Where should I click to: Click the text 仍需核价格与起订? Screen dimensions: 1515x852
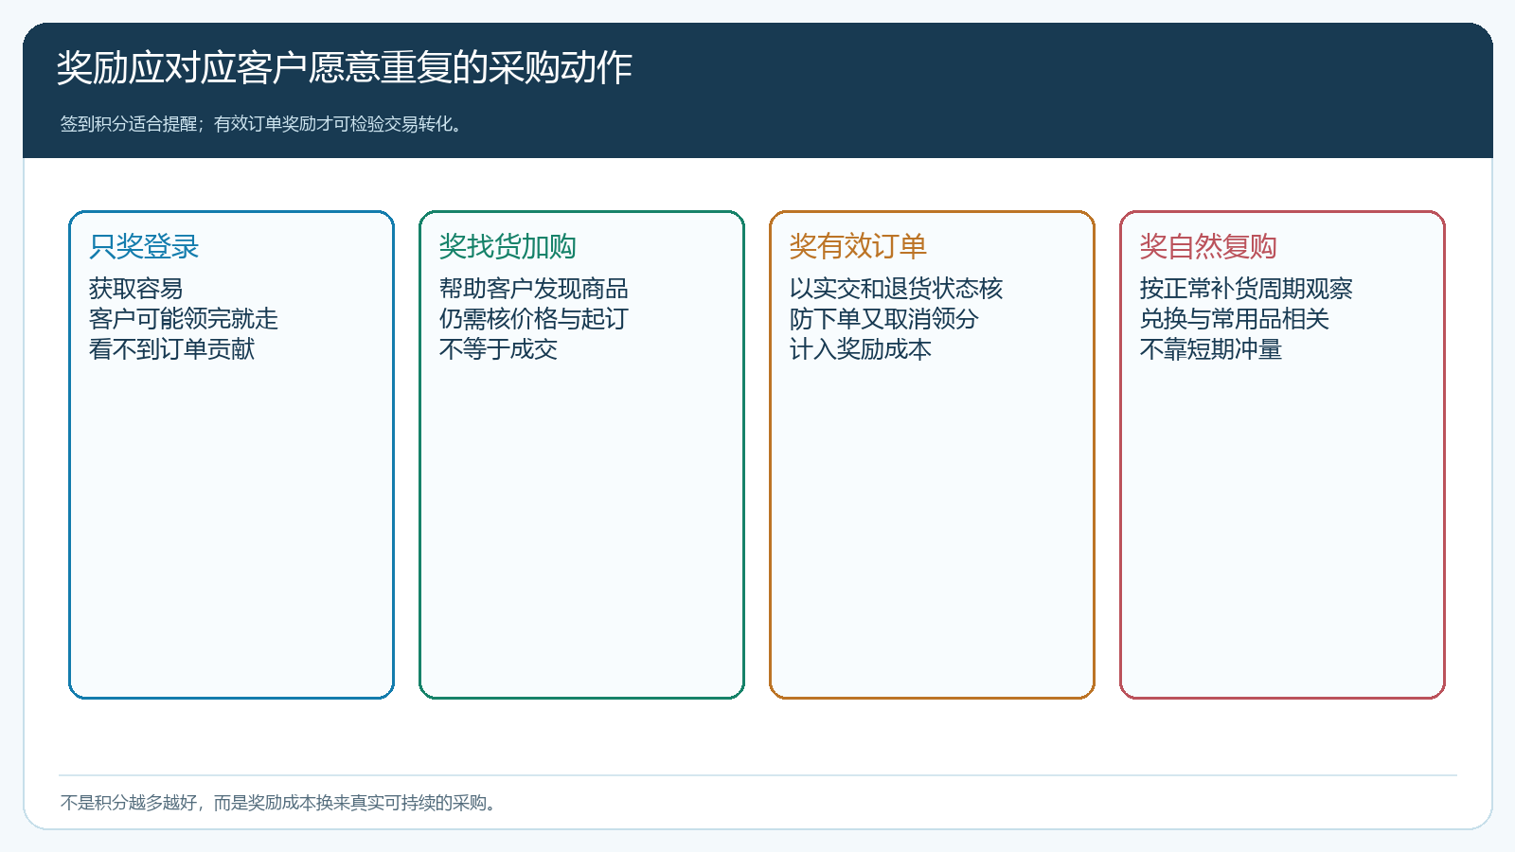point(534,319)
